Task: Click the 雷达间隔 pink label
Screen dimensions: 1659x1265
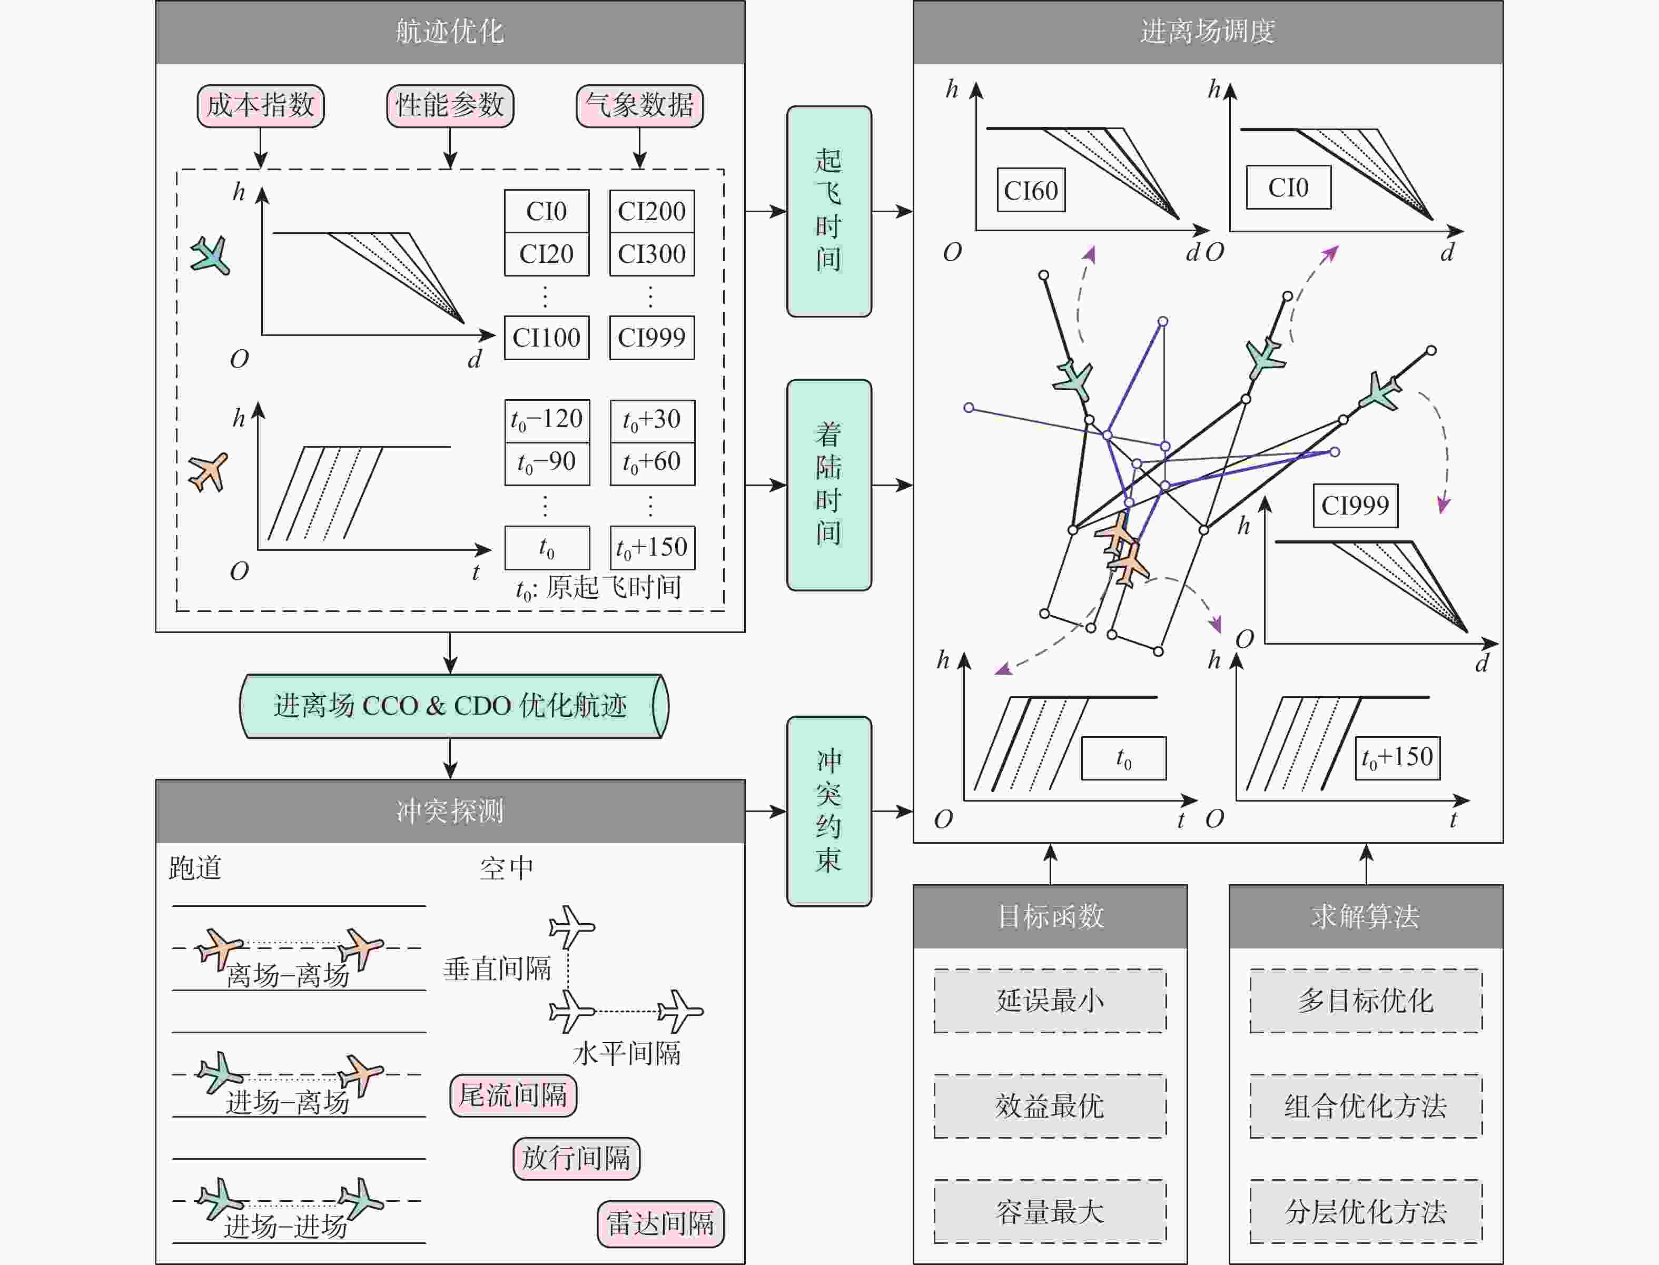Action: click(660, 1223)
